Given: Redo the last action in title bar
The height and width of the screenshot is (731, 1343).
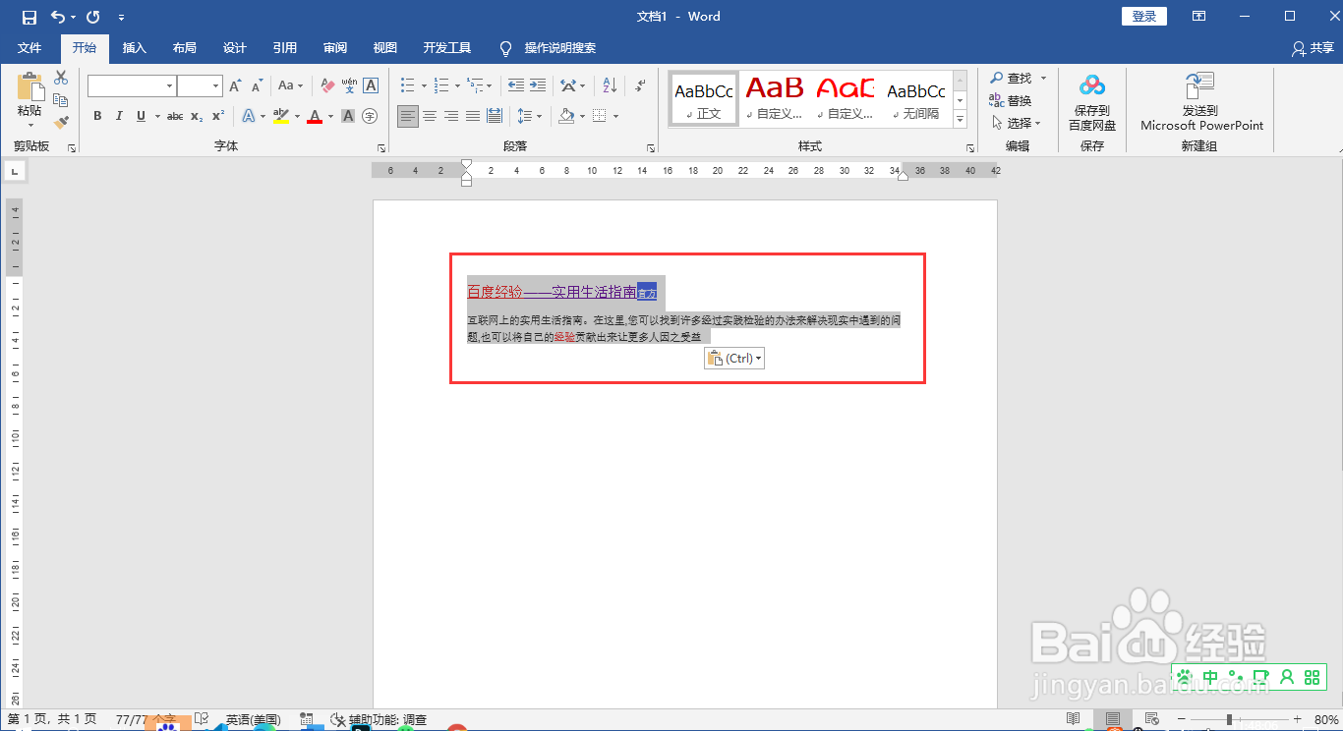Looking at the screenshot, I should click(x=92, y=17).
